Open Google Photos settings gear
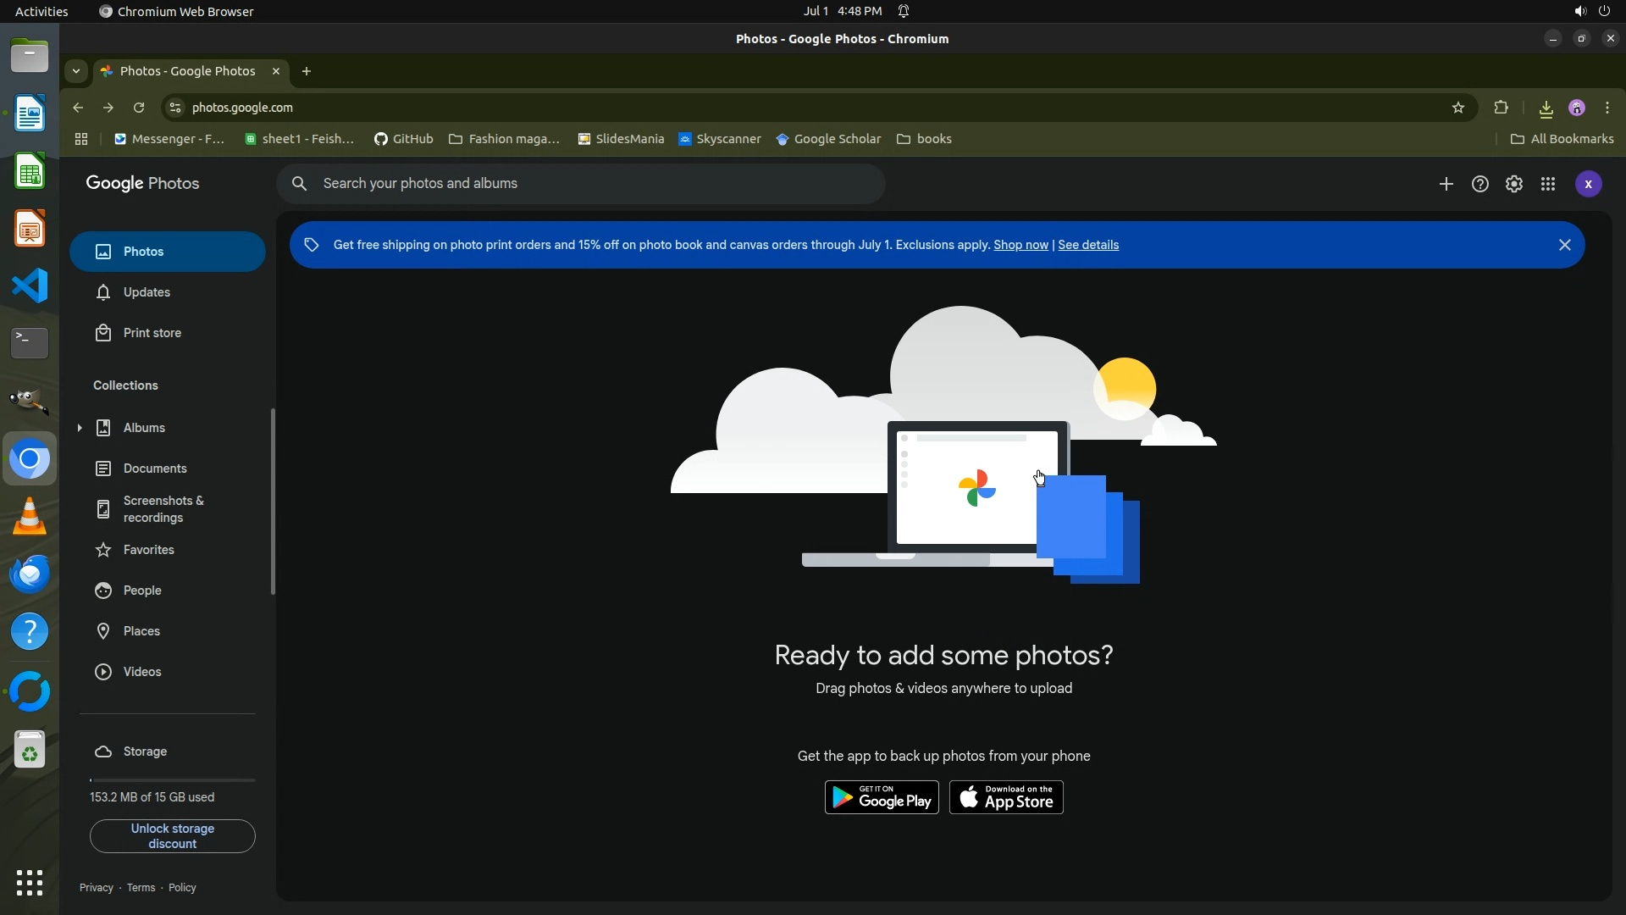This screenshot has height=915, width=1626. [1513, 184]
